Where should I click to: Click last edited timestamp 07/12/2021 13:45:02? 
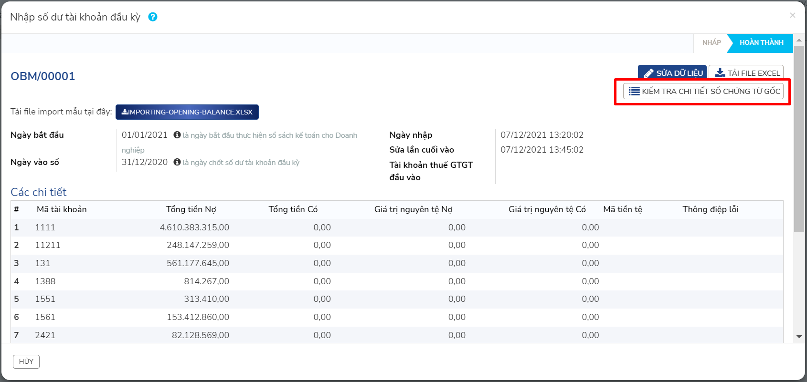click(542, 150)
